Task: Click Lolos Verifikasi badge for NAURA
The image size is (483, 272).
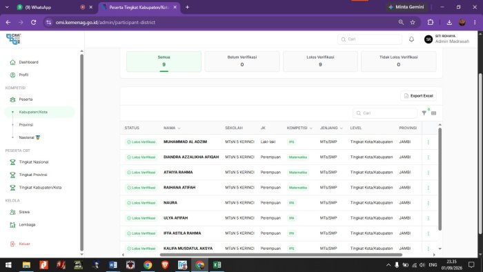Action: (x=141, y=203)
